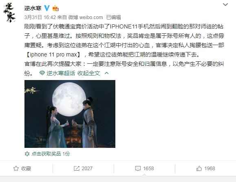
Task: Click the super topic diamond icon
Action: coord(42,73)
